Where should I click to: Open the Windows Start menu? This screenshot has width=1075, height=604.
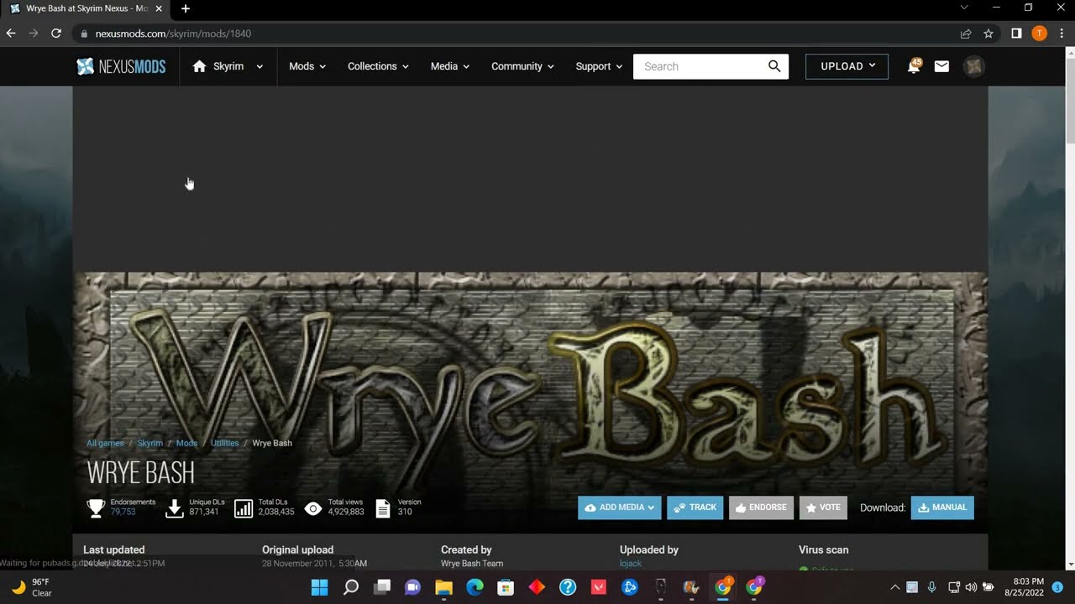tap(320, 587)
